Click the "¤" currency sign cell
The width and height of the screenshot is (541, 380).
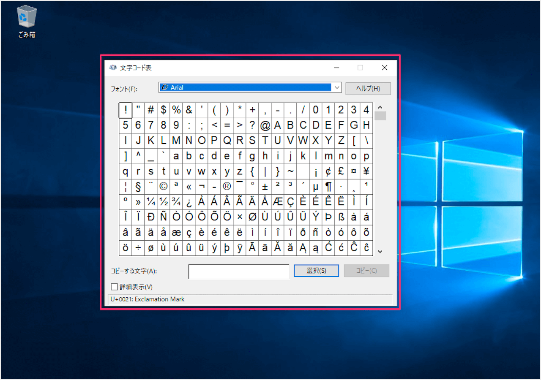[354, 171]
